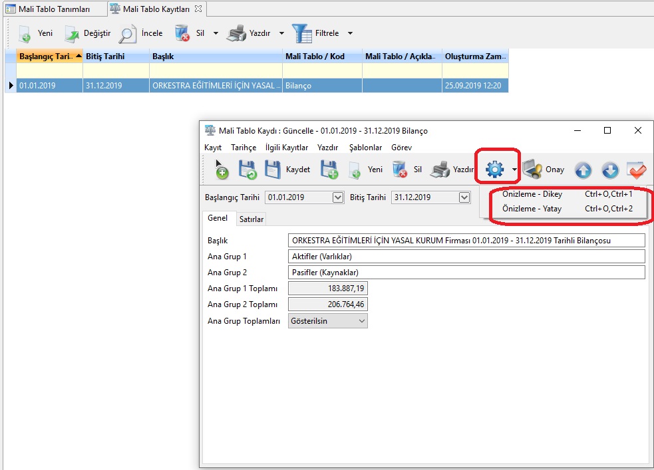Viewport: 654px width, 470px height.
Task: Click the blue down arrow icon
Action: (x=610, y=170)
